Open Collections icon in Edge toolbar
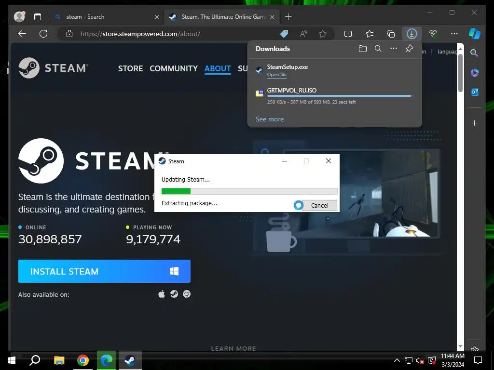494x370 pixels. [391, 34]
